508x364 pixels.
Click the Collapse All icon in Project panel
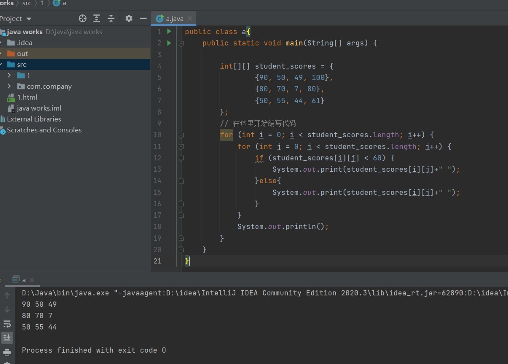[x=111, y=18]
